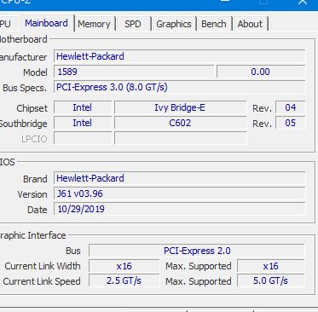Open the SPD tab

click(133, 24)
